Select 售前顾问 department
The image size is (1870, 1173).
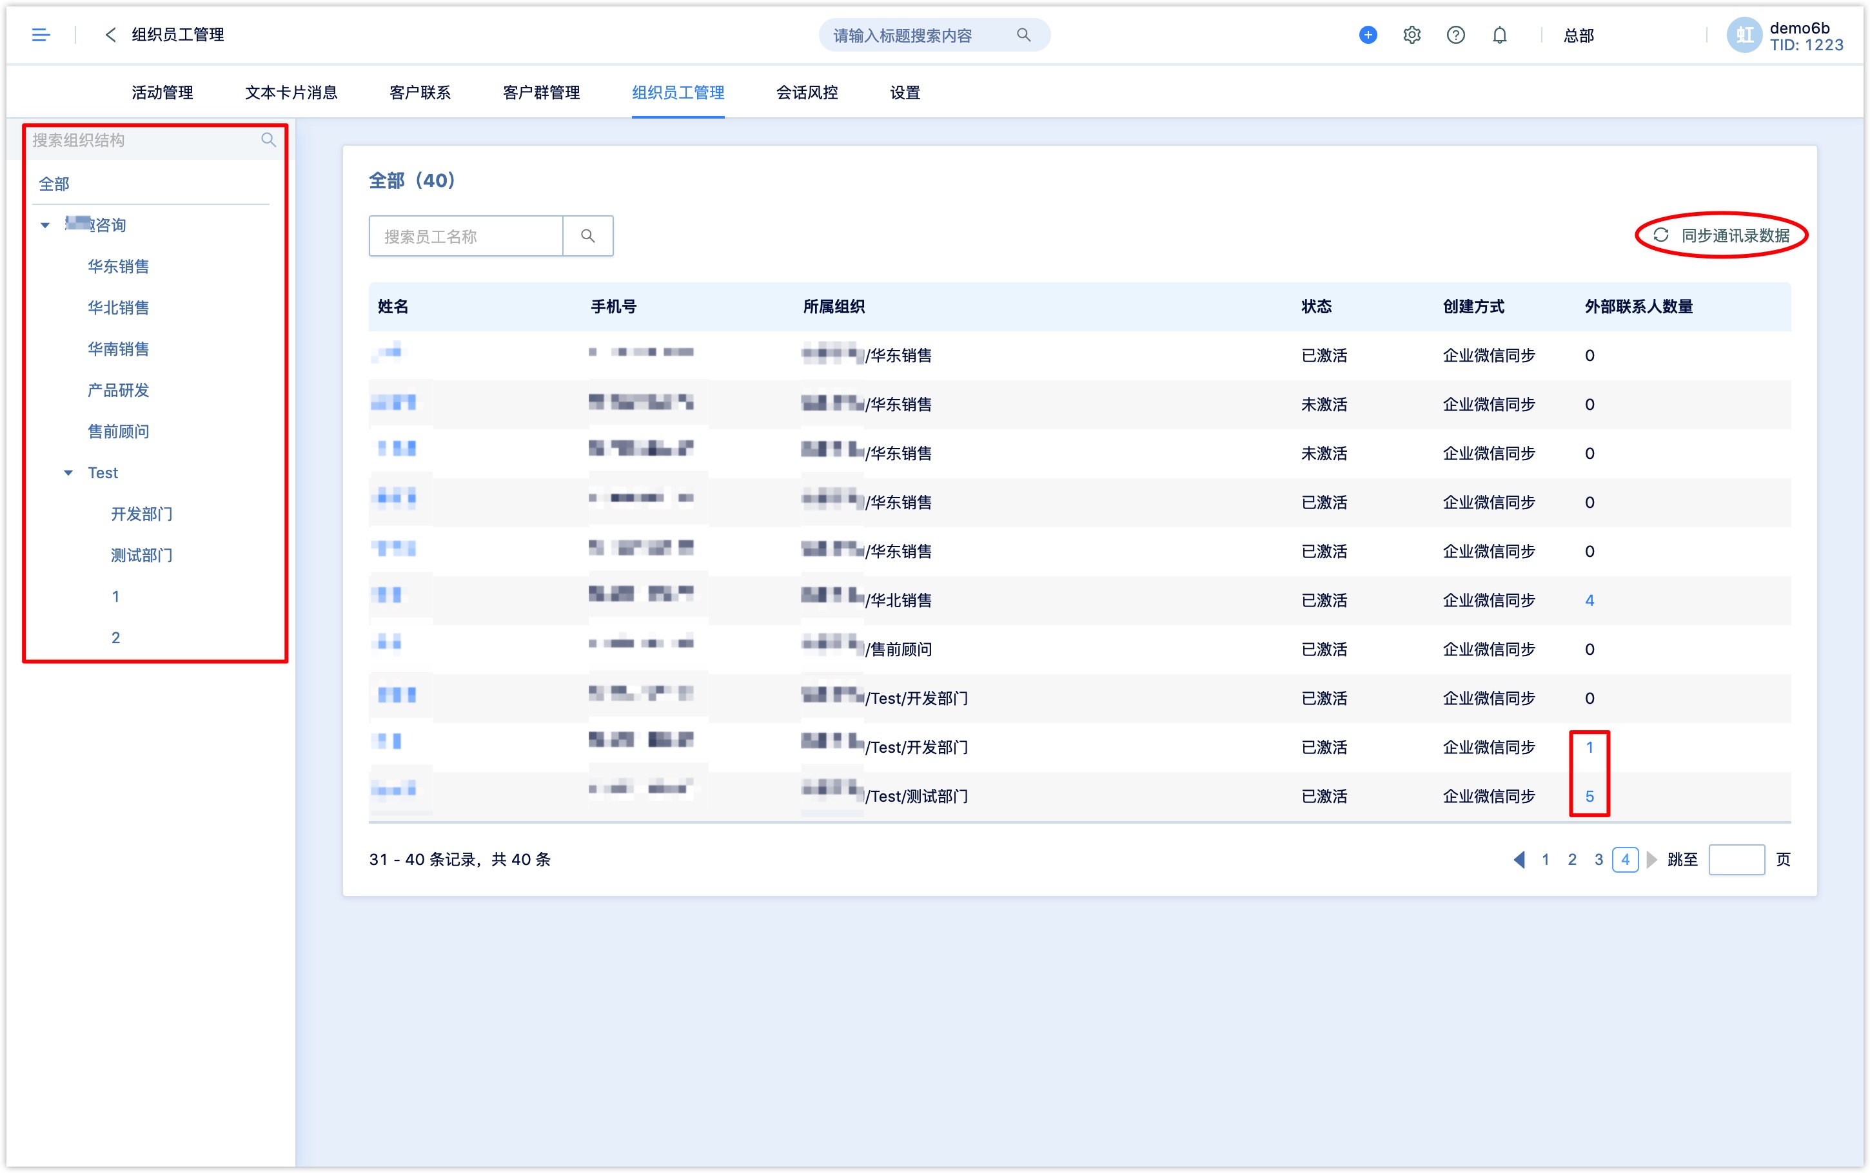pos(118,431)
